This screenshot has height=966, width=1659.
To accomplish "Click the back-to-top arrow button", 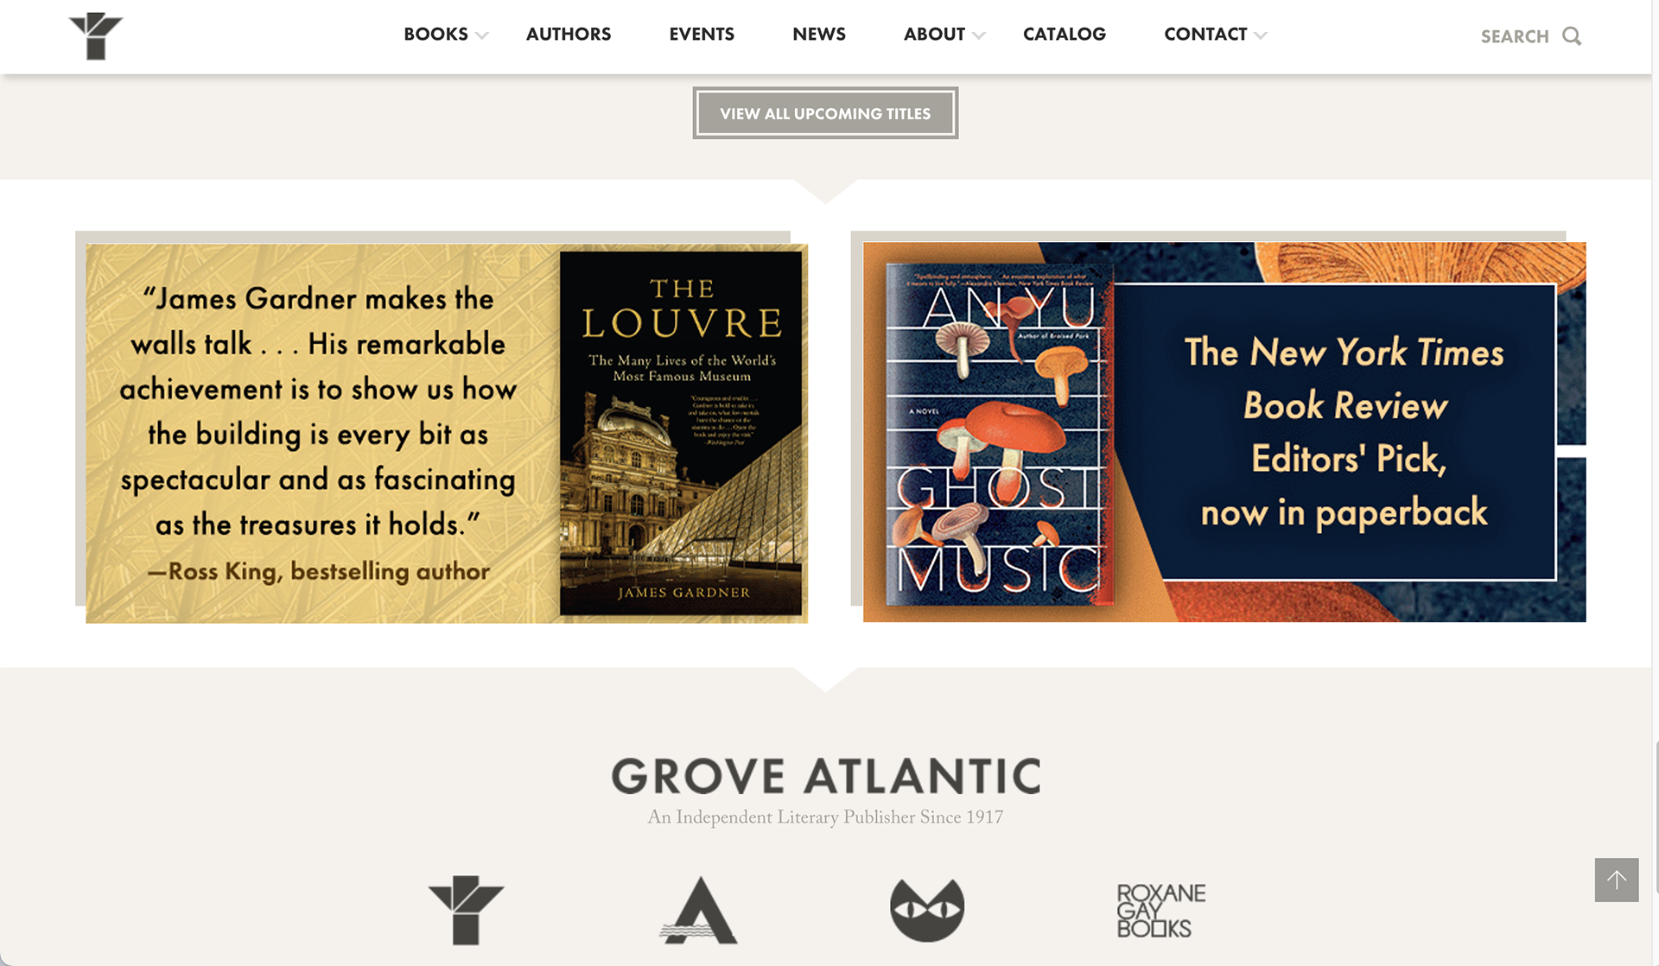I will pyautogui.click(x=1617, y=880).
